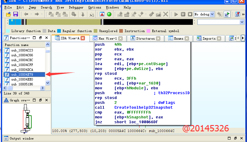Click the Pause process icon
Viewport: 247px width, 142px height.
click(x=183, y=14)
